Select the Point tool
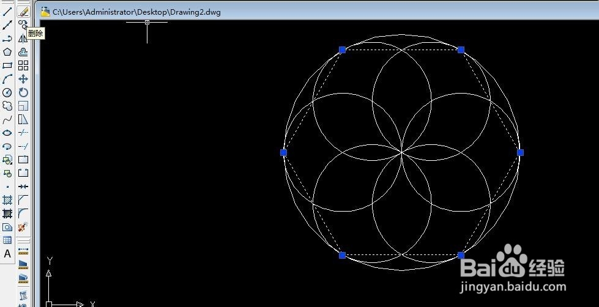This screenshot has height=307, width=599. pos(7,187)
